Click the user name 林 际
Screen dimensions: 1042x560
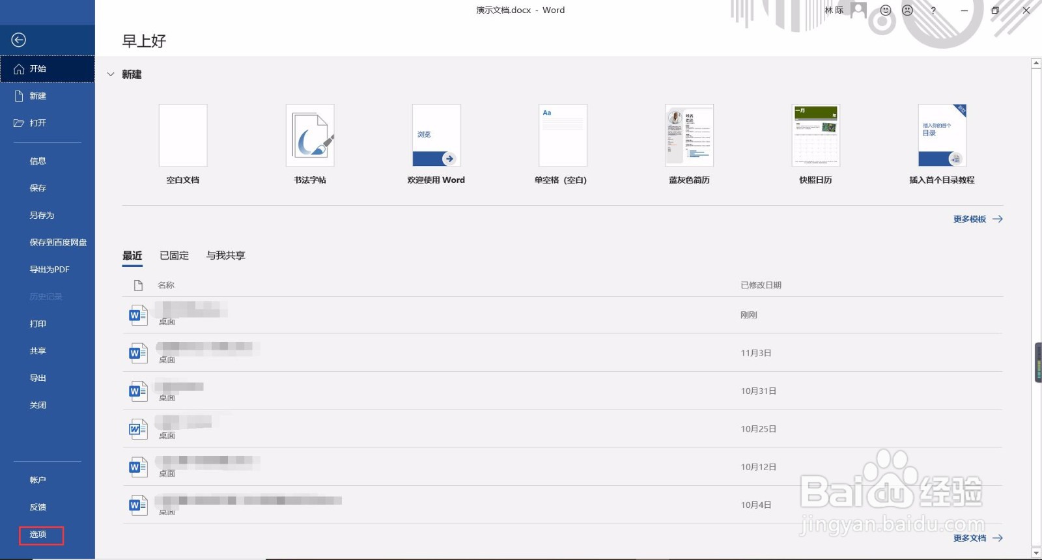[834, 10]
